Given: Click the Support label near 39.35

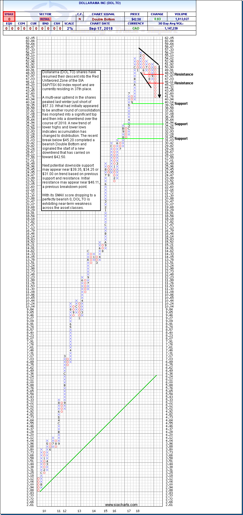Looking at the screenshot, I should pyautogui.click(x=181, y=104).
